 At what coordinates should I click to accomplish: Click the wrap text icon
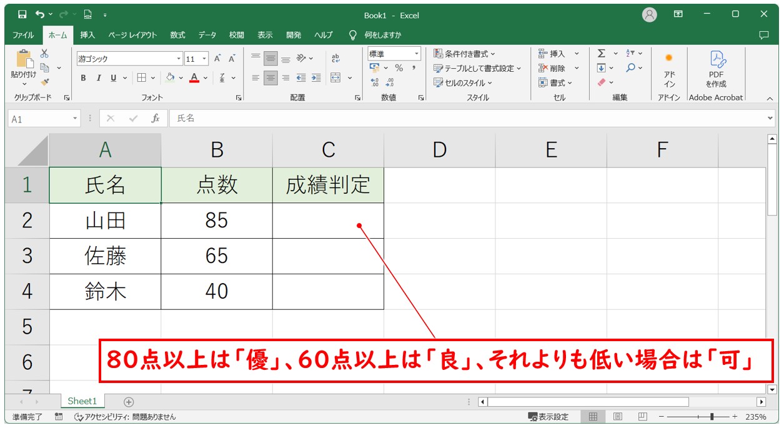click(x=335, y=58)
